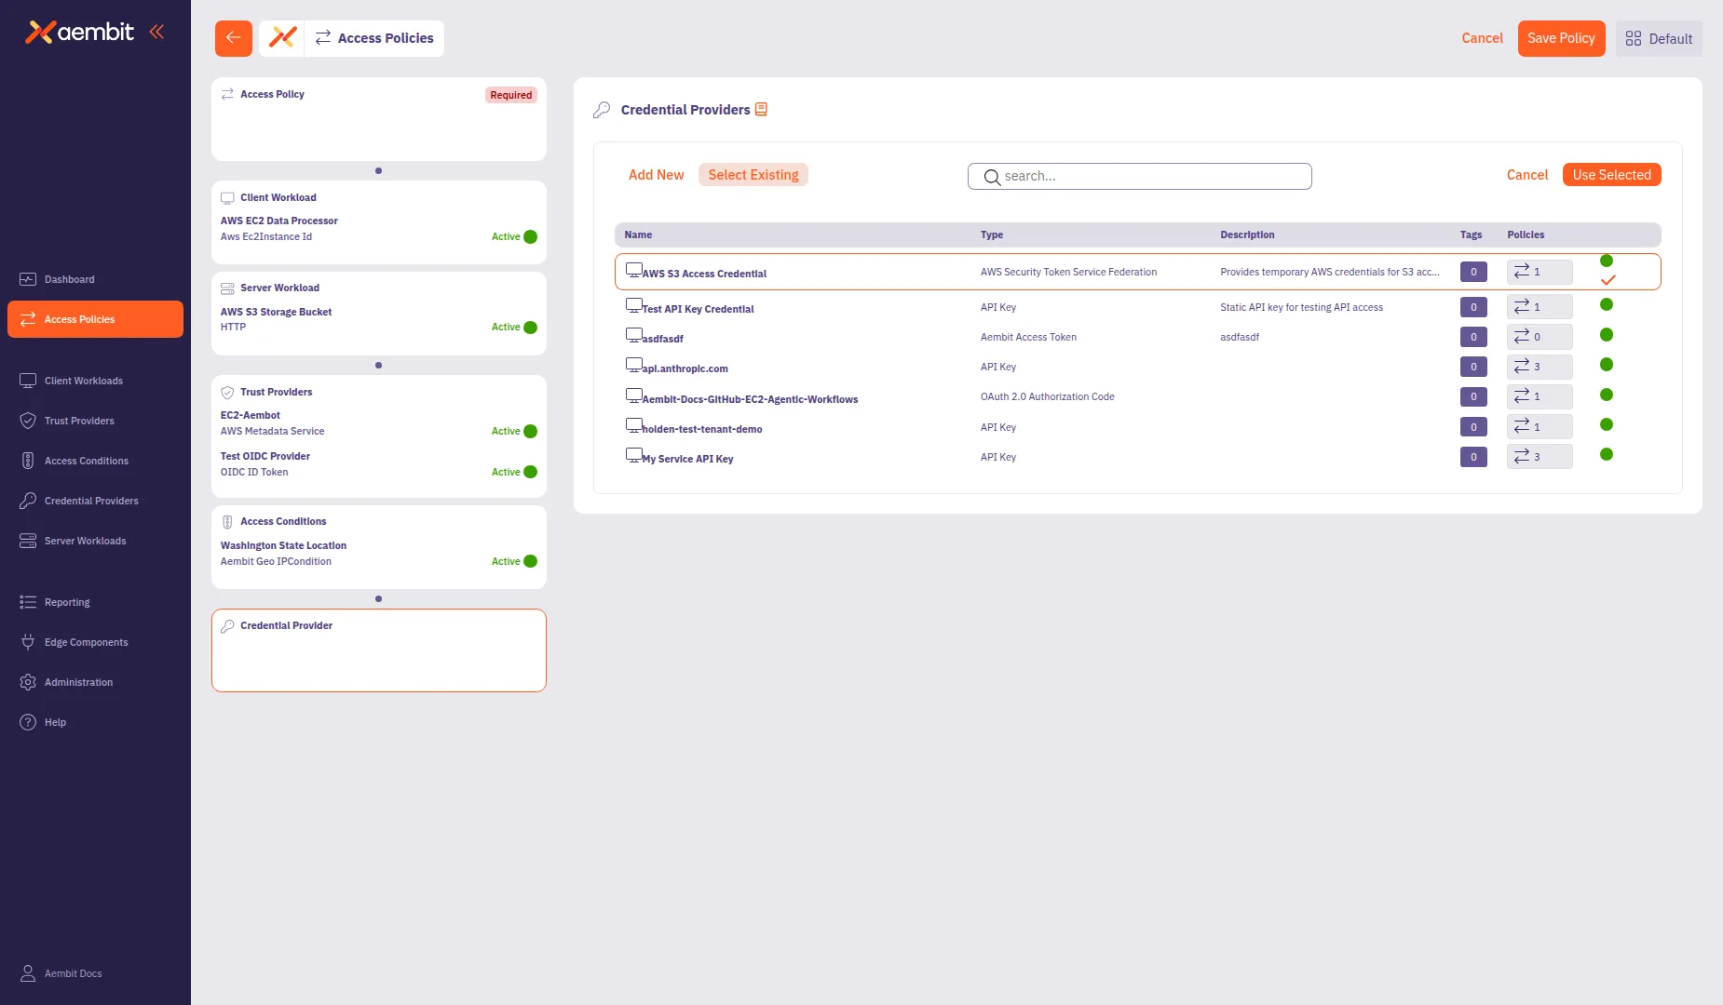Click the orange back arrow button
Viewport: 1723px width, 1005px height.
(x=233, y=38)
